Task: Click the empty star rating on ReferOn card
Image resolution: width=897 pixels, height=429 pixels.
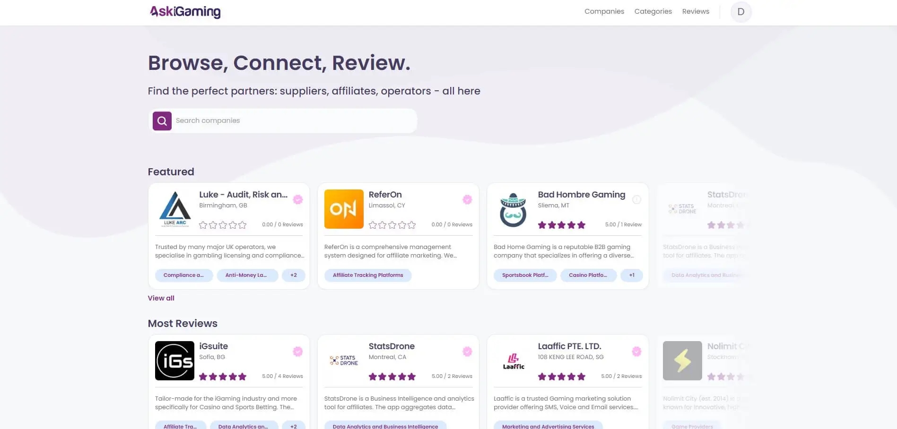Action: click(392, 225)
